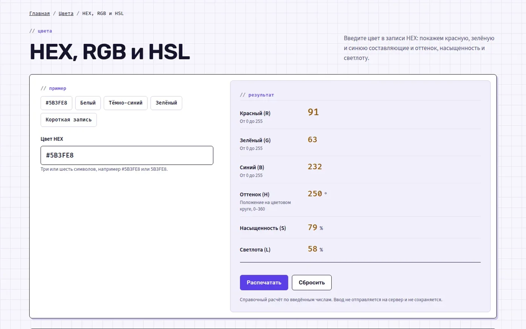Select the #5B3FE8 example chip
Image resolution: width=526 pixels, height=329 pixels.
(56, 103)
